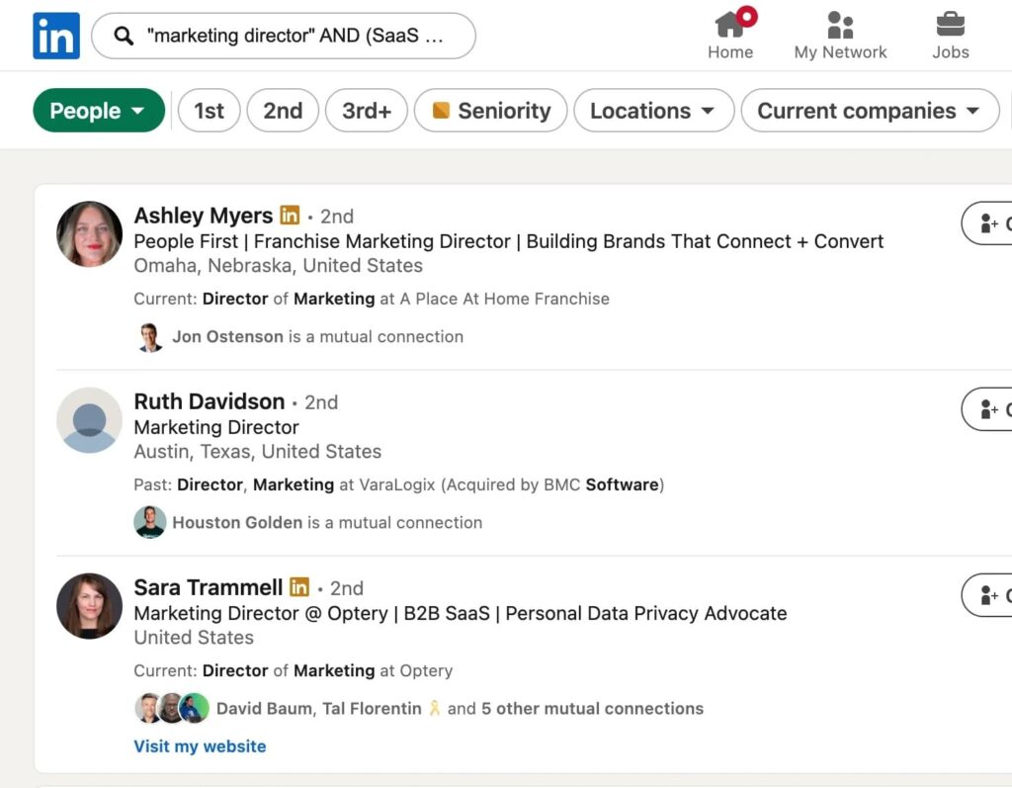Open the People filter dropdown
Screen dimensions: 1012x788
click(98, 110)
